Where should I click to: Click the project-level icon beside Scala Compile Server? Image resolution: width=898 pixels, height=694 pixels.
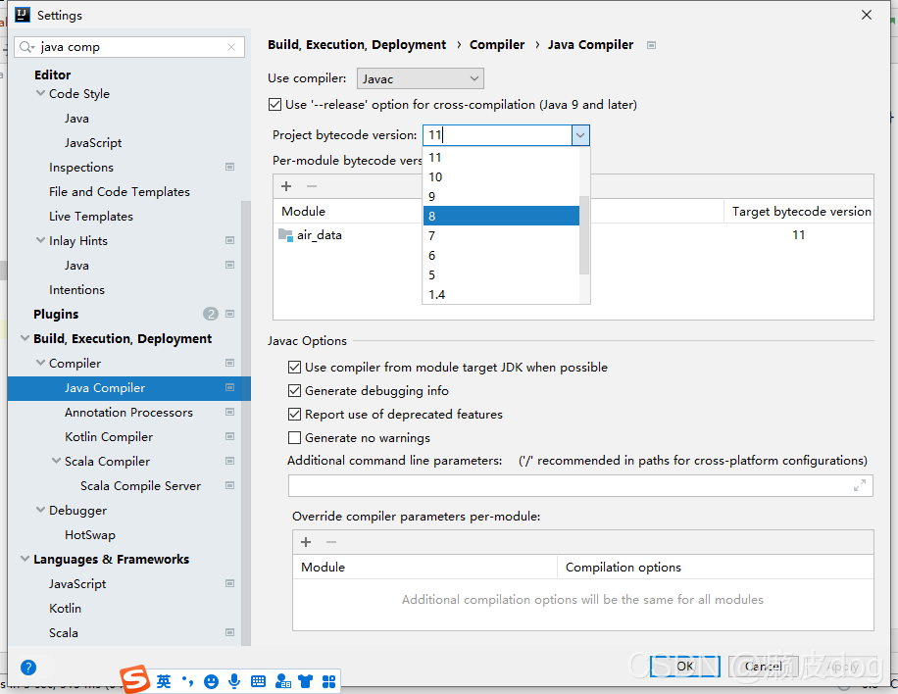pos(229,485)
